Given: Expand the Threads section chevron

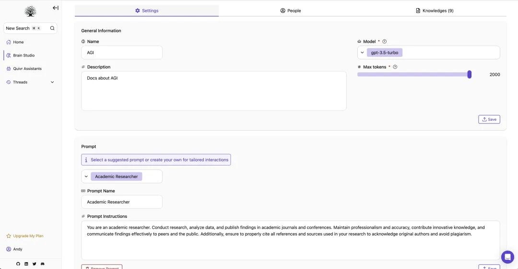Looking at the screenshot, I should coord(52,82).
